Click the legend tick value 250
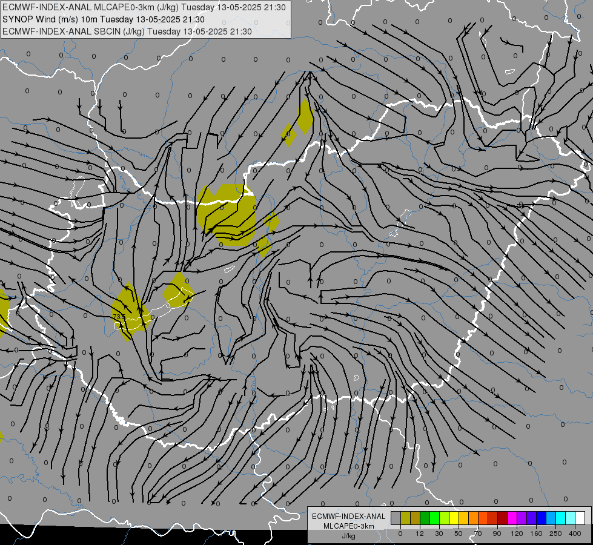The image size is (593, 545). click(x=555, y=533)
